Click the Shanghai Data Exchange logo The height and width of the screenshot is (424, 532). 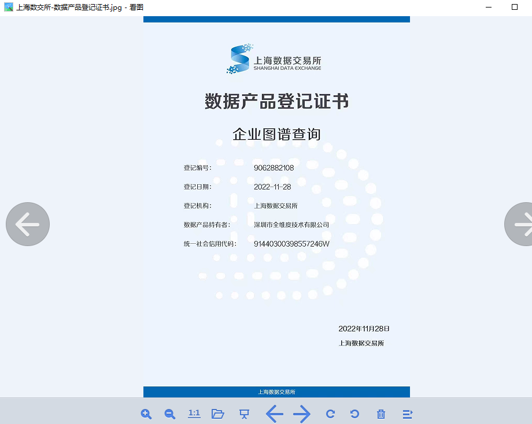pos(274,59)
